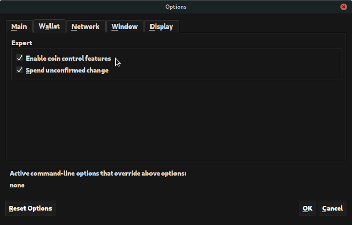Click the Expert group heading
The height and width of the screenshot is (225, 352).
pos(21,43)
